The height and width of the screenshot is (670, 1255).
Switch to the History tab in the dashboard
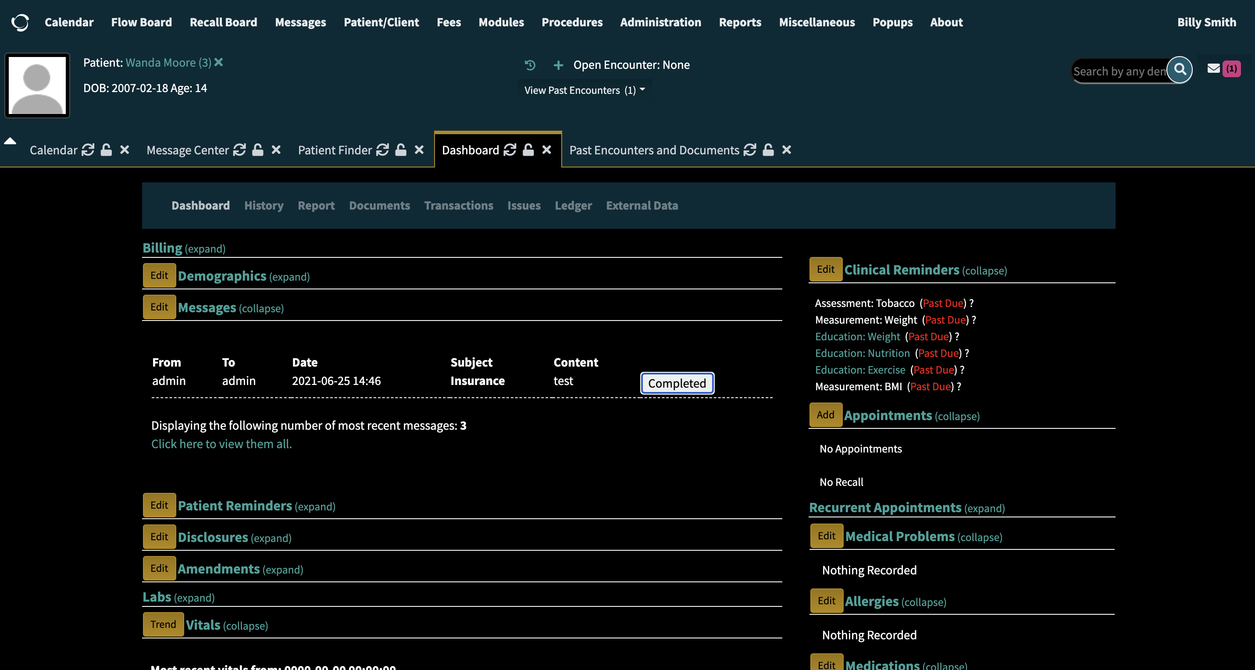[x=264, y=205]
